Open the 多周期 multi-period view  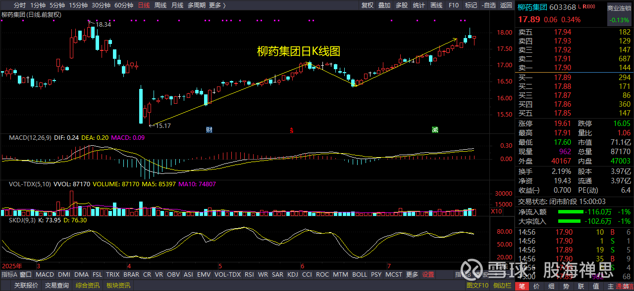pos(197,5)
